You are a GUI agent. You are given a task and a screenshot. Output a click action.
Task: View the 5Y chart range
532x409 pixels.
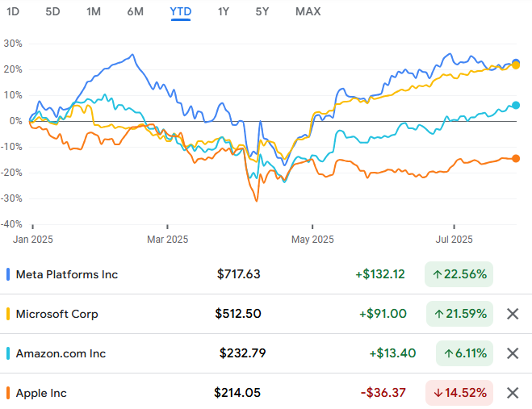262,11
